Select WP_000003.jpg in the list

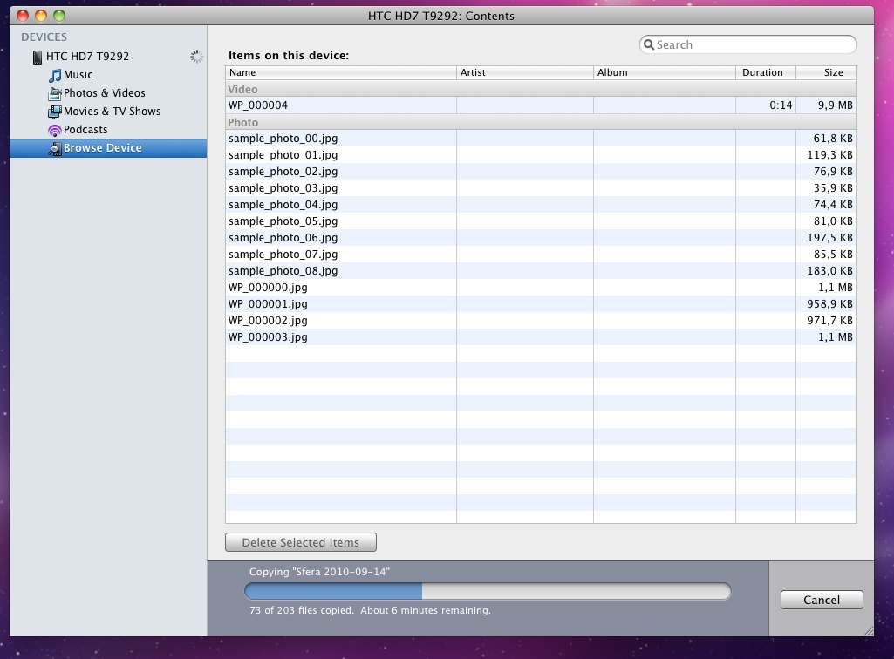click(x=541, y=336)
